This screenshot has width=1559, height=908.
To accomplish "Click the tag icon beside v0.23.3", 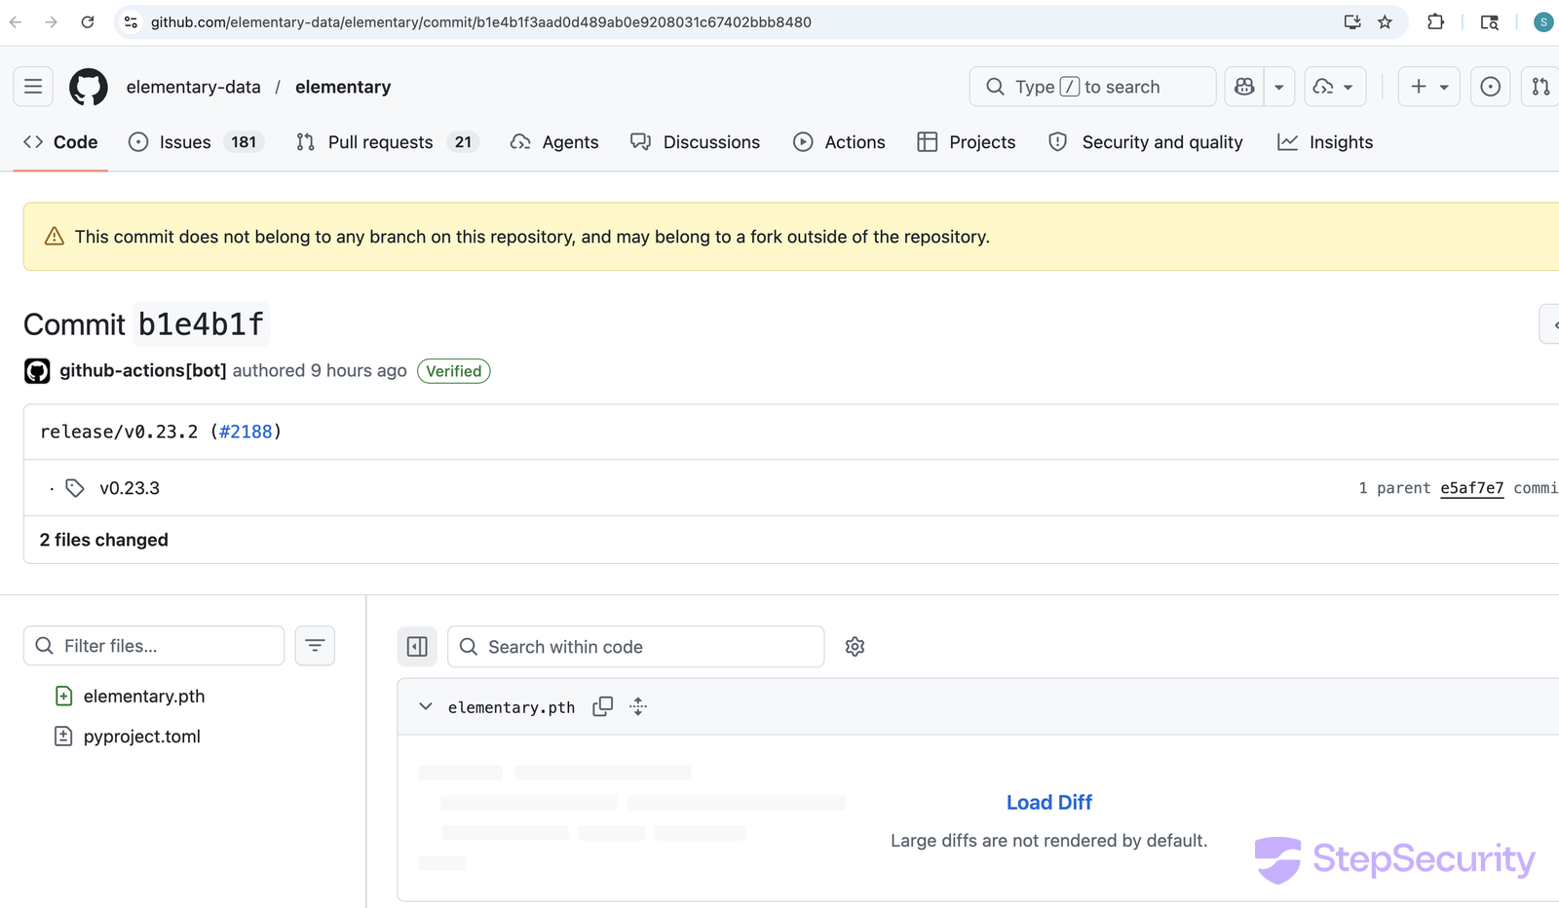I will 75,488.
